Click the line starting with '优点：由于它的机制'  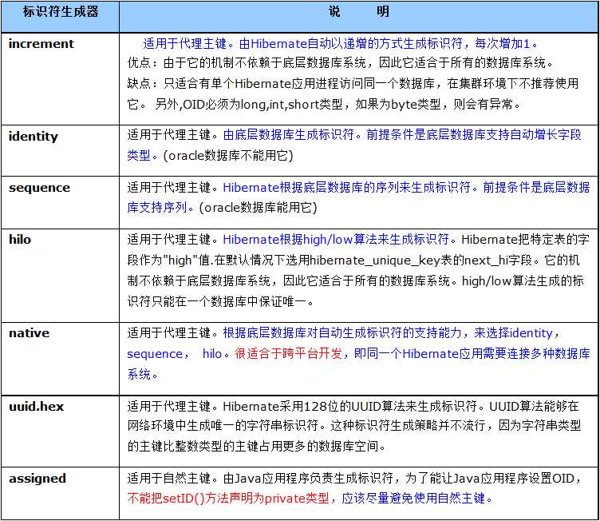click(341, 63)
